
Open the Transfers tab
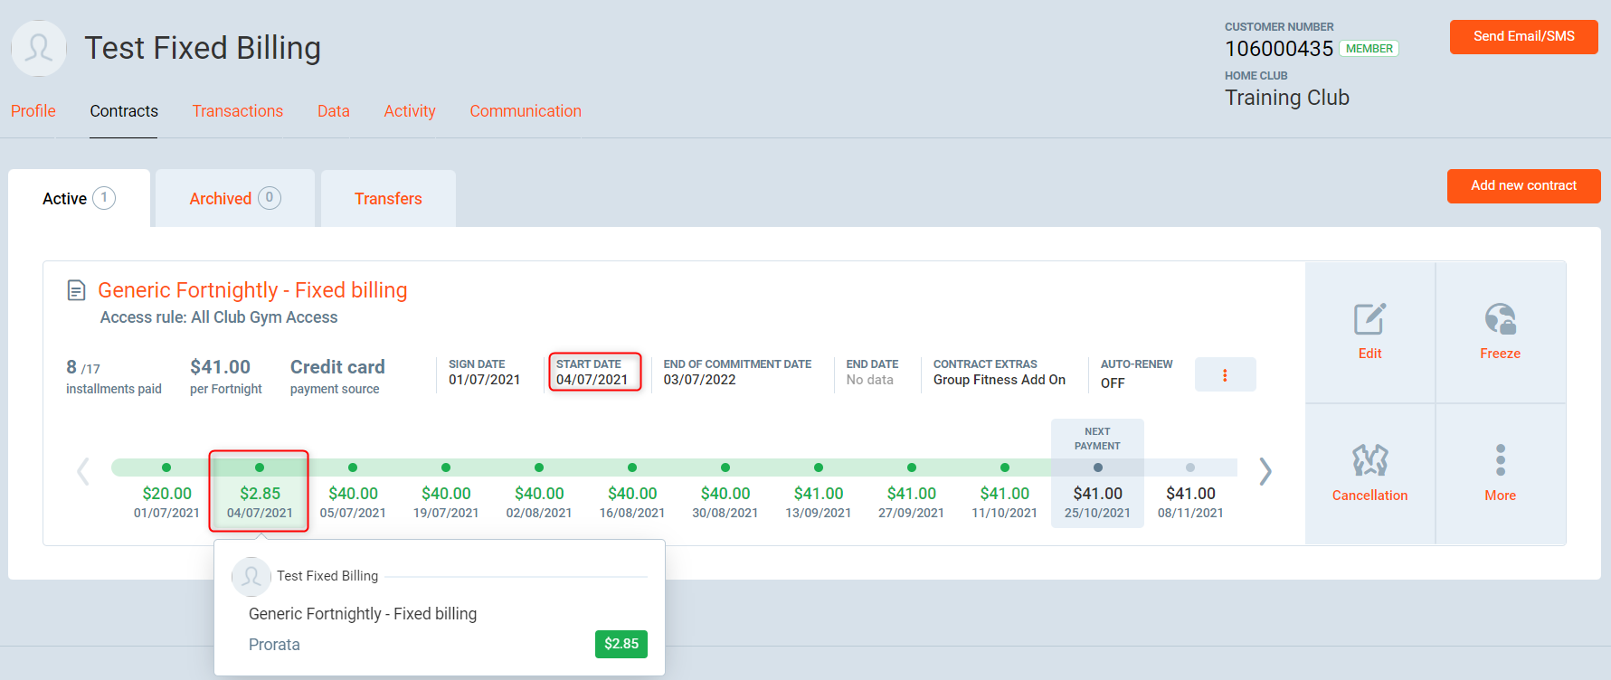388,199
